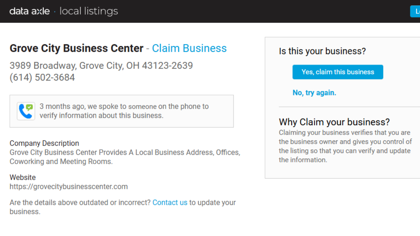This screenshot has height=236, width=420.
Task: Click the partially visible blue login button
Action: coord(415,11)
